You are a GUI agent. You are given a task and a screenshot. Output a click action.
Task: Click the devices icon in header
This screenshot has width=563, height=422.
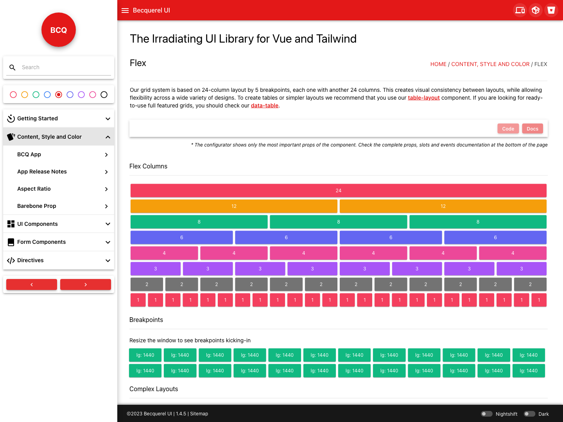point(520,10)
